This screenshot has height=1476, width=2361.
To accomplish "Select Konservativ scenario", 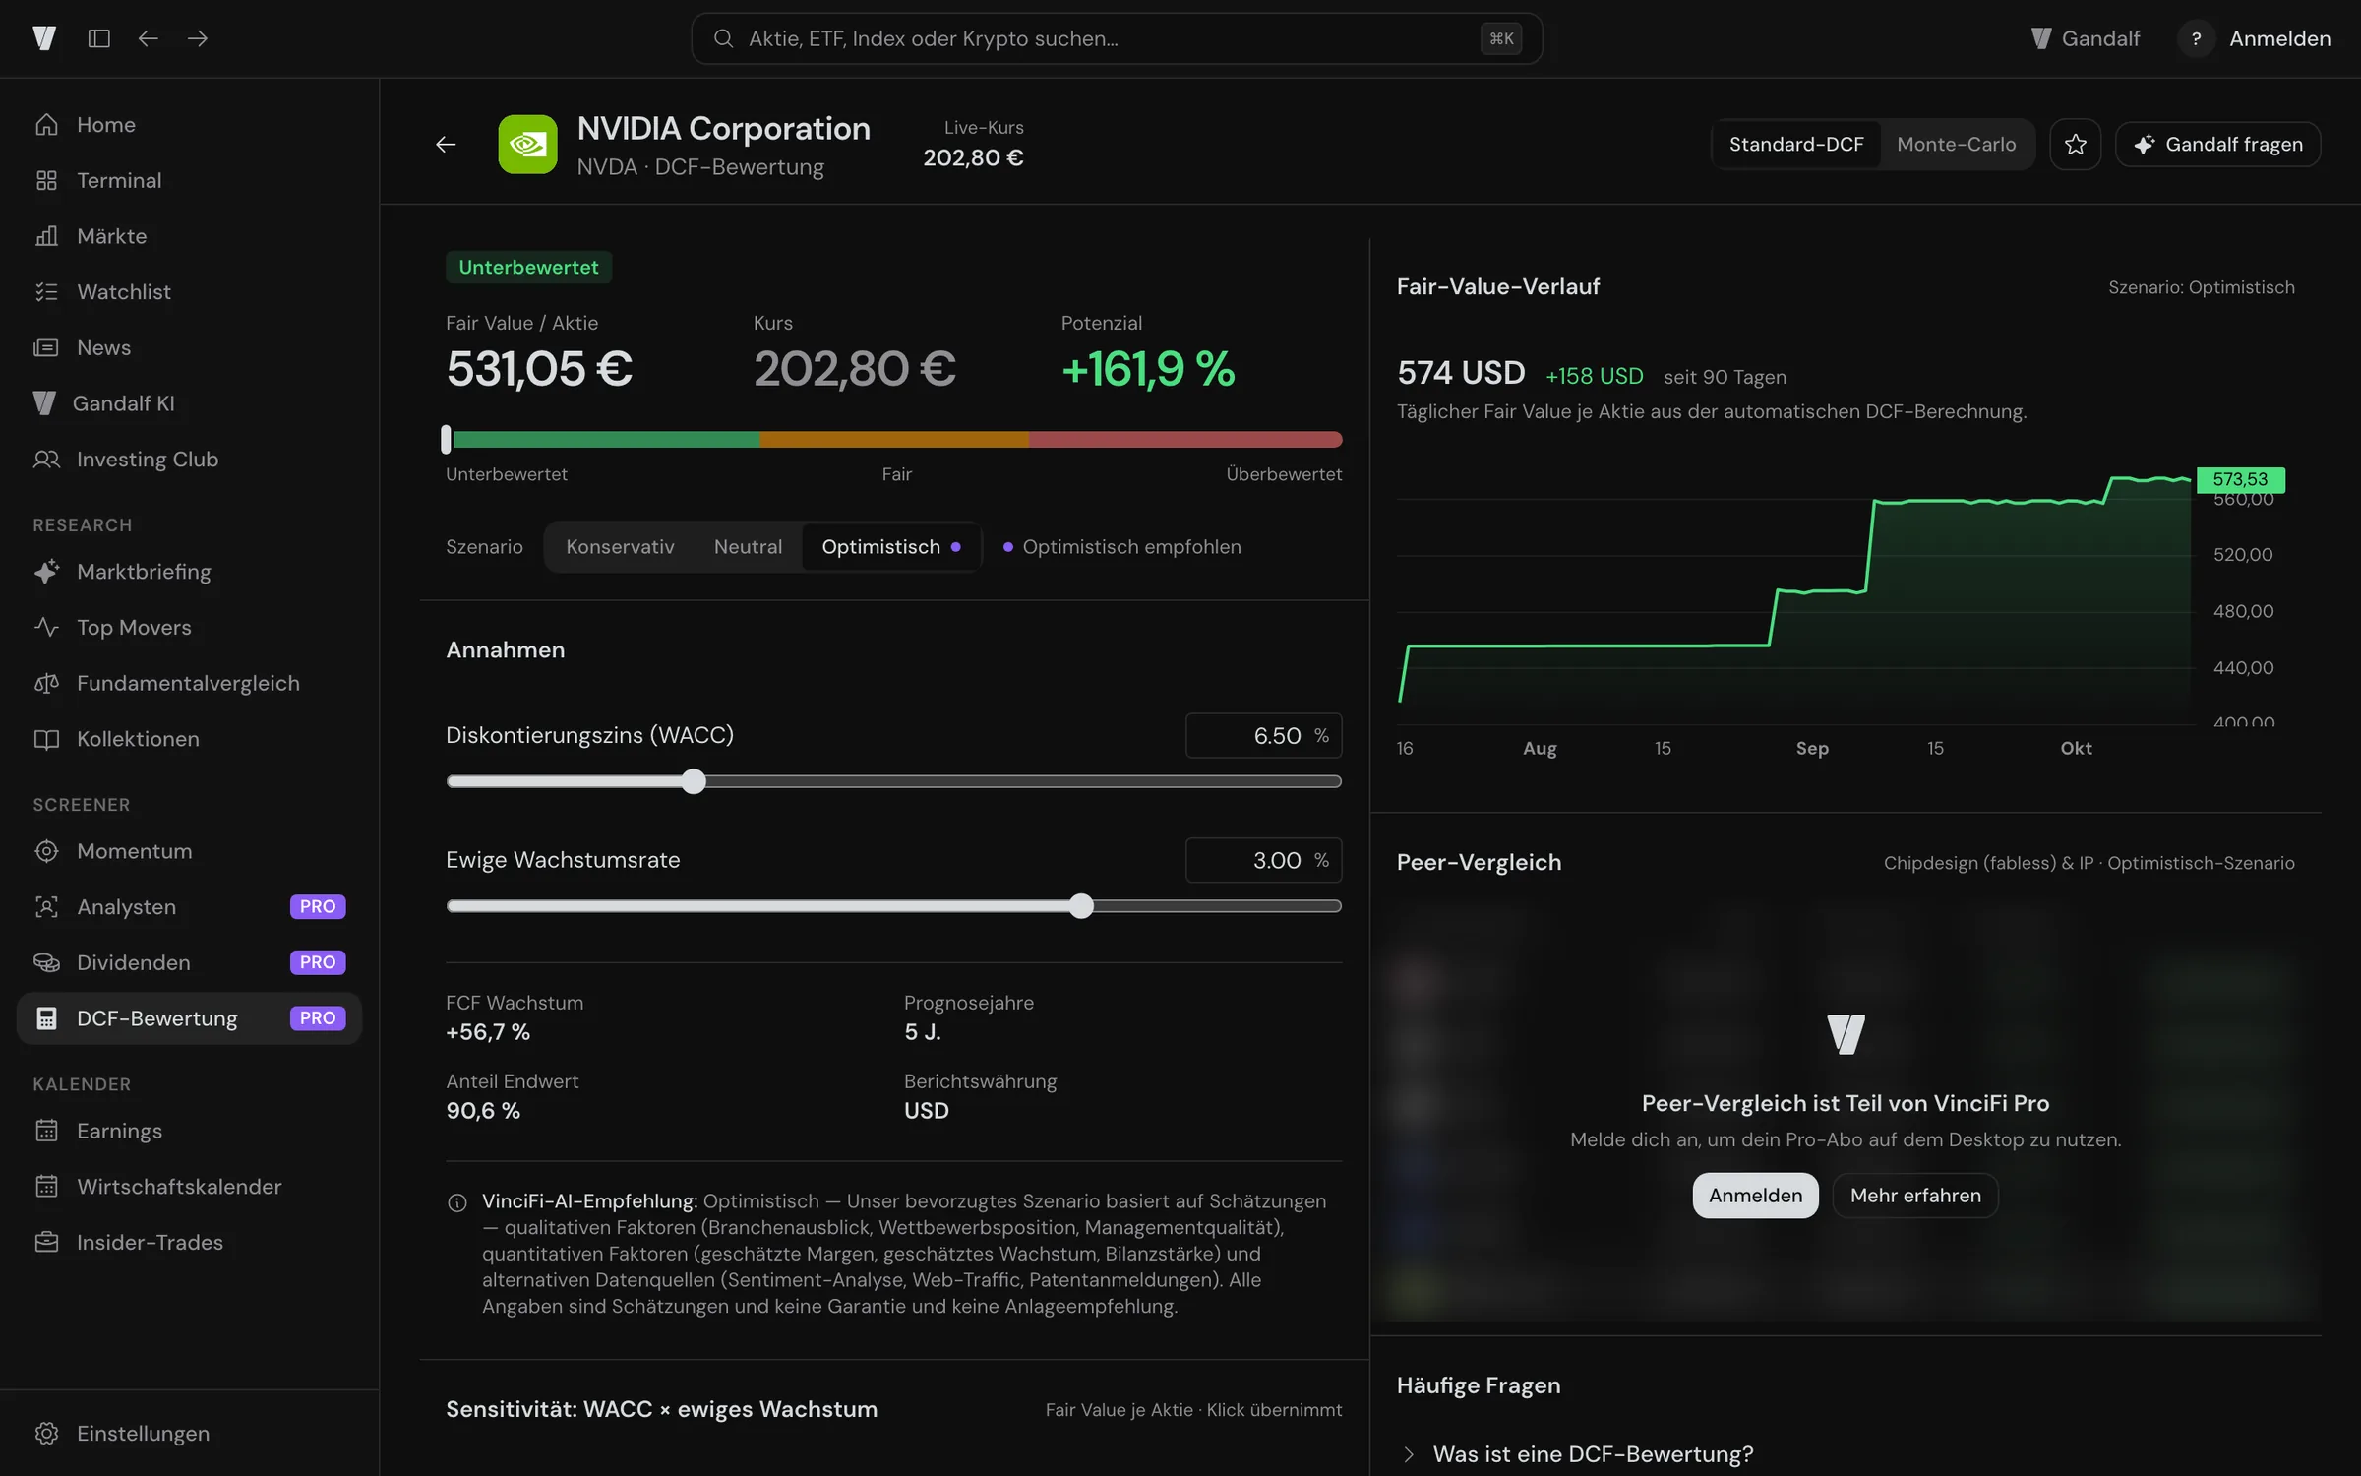I will pyautogui.click(x=620, y=547).
